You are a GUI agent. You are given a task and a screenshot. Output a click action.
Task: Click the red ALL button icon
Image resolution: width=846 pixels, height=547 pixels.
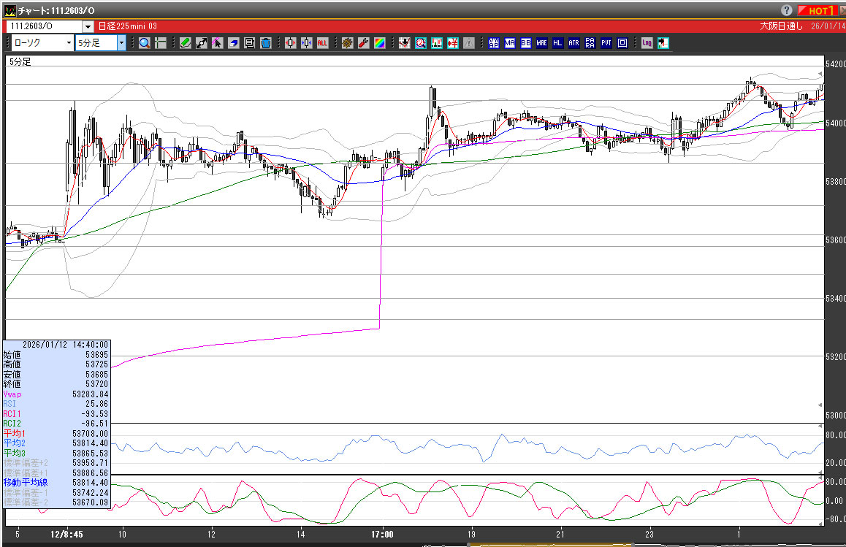click(322, 43)
